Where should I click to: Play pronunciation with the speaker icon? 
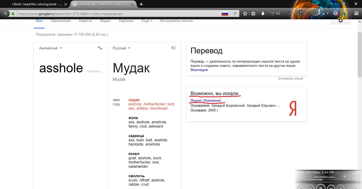pos(173,48)
